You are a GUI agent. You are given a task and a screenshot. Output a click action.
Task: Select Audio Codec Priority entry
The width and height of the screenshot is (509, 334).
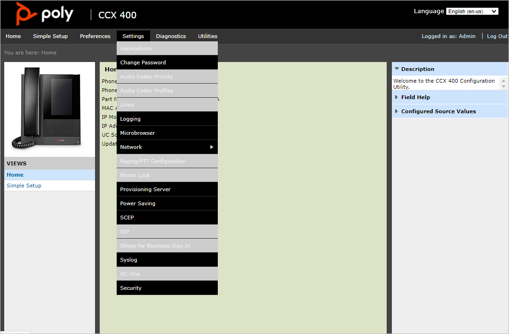point(167,77)
